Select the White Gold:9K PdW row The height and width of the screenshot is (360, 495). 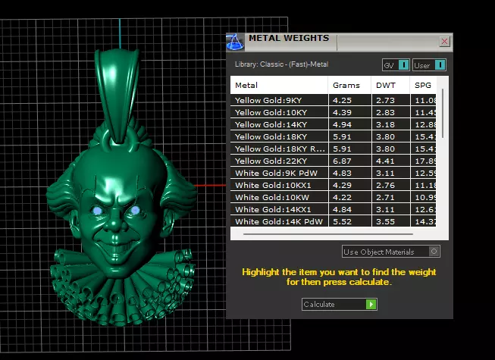[334, 173]
